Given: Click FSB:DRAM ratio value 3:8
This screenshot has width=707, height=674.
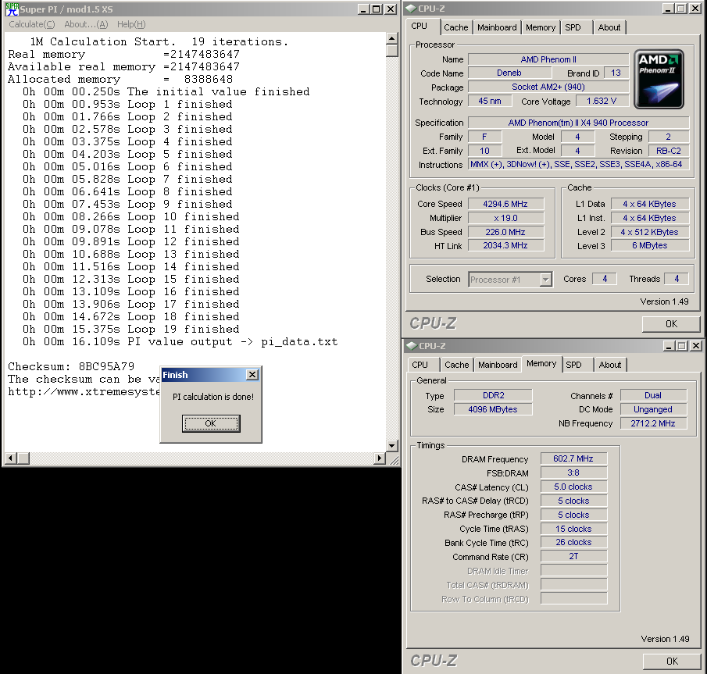Looking at the screenshot, I should (x=573, y=473).
